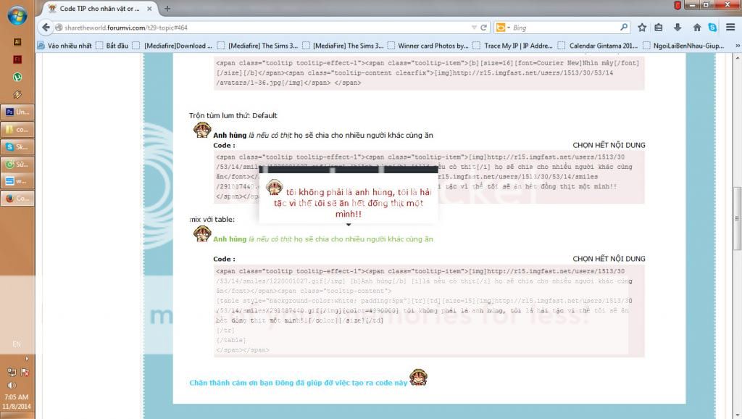Open the Windows Start orb
This screenshot has width=742, height=419.
tap(17, 16)
